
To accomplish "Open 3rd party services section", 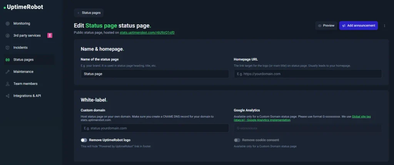I will point(28,35).
